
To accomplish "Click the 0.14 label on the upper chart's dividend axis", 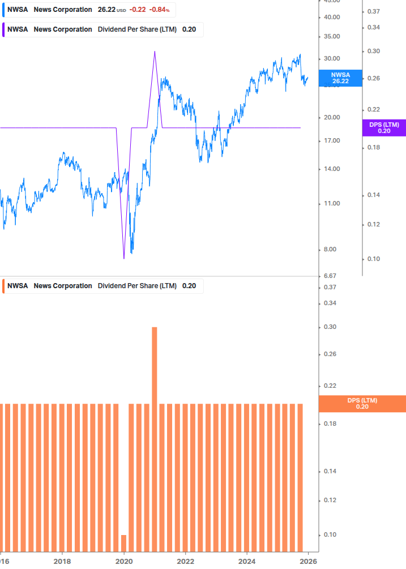I will pyautogui.click(x=374, y=195).
